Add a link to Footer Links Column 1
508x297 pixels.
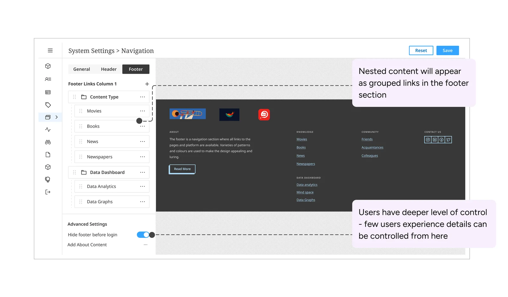pyautogui.click(x=147, y=84)
